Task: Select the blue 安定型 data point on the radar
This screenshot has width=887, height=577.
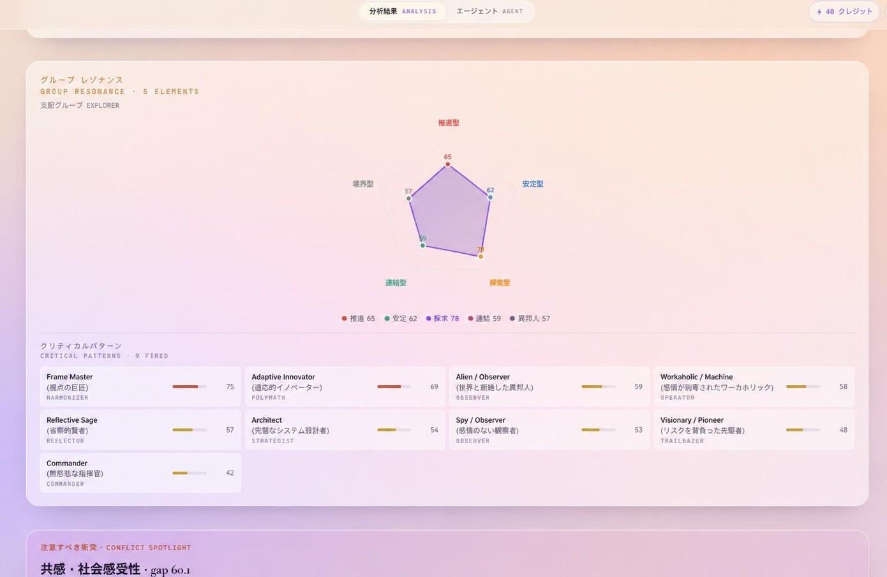Action: click(x=490, y=198)
